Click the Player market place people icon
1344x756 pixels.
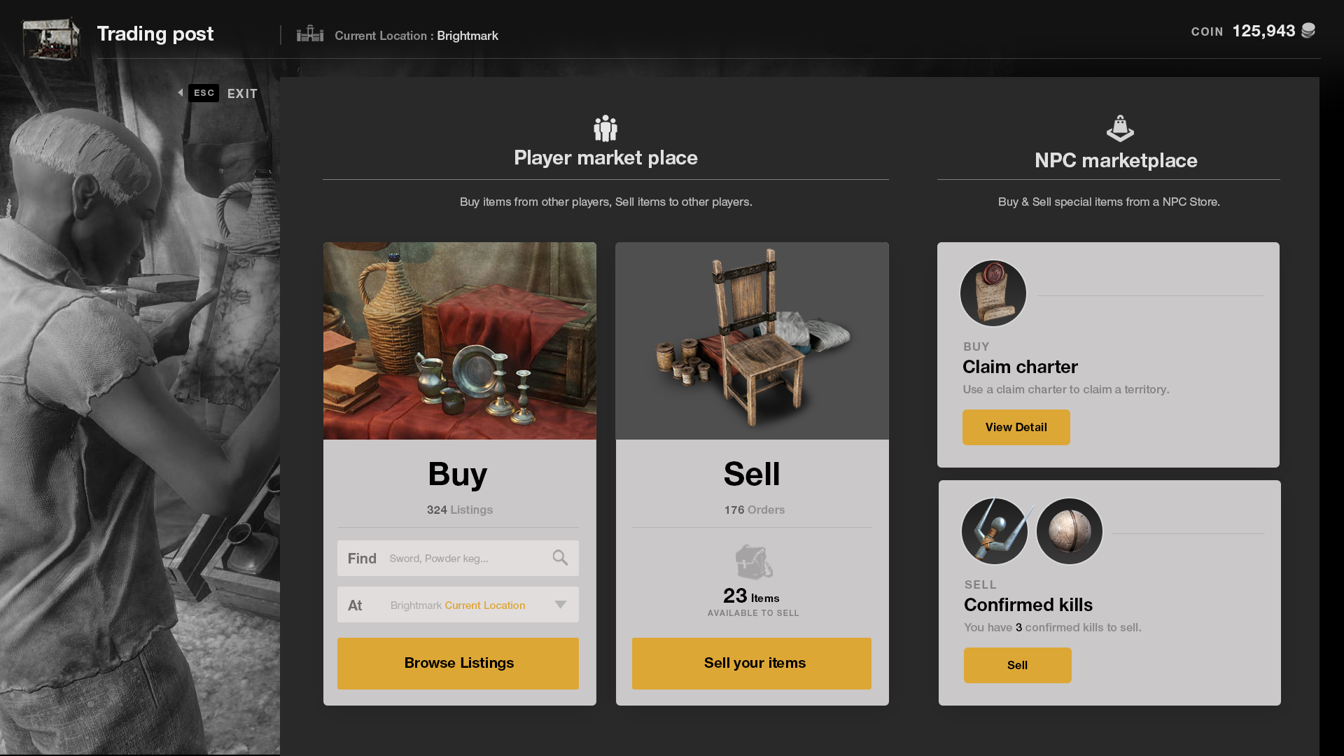pos(605,128)
